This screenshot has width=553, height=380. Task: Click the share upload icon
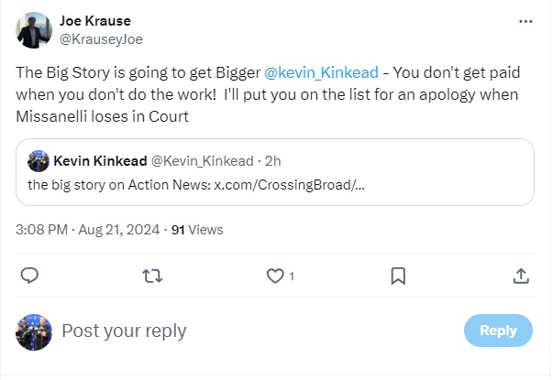[520, 275]
